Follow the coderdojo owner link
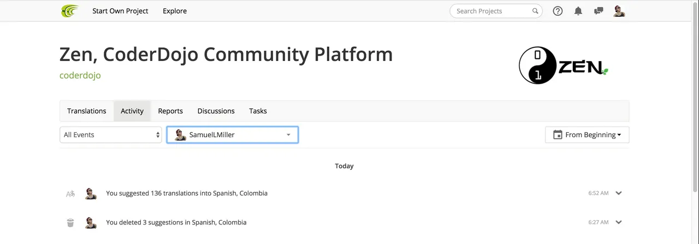 point(80,75)
